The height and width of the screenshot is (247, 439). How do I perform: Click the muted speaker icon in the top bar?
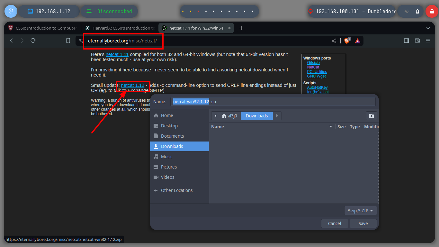pos(407,11)
